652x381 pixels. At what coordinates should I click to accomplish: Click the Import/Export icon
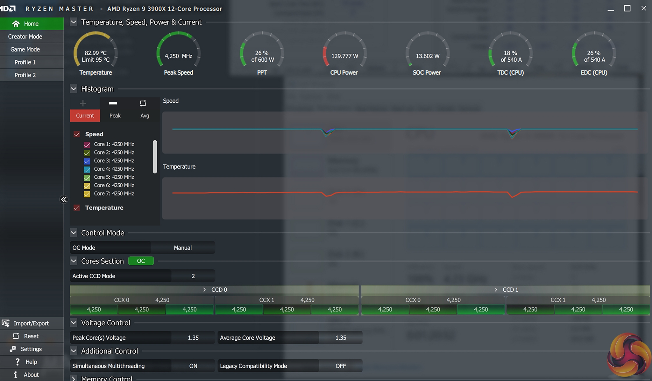coord(6,323)
